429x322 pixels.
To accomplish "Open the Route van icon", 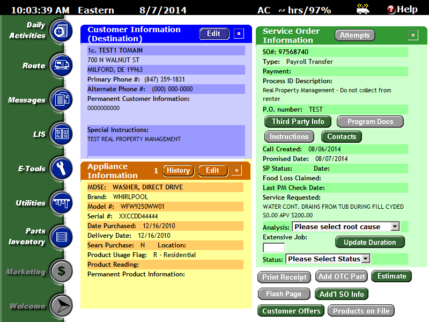I will [x=61, y=65].
